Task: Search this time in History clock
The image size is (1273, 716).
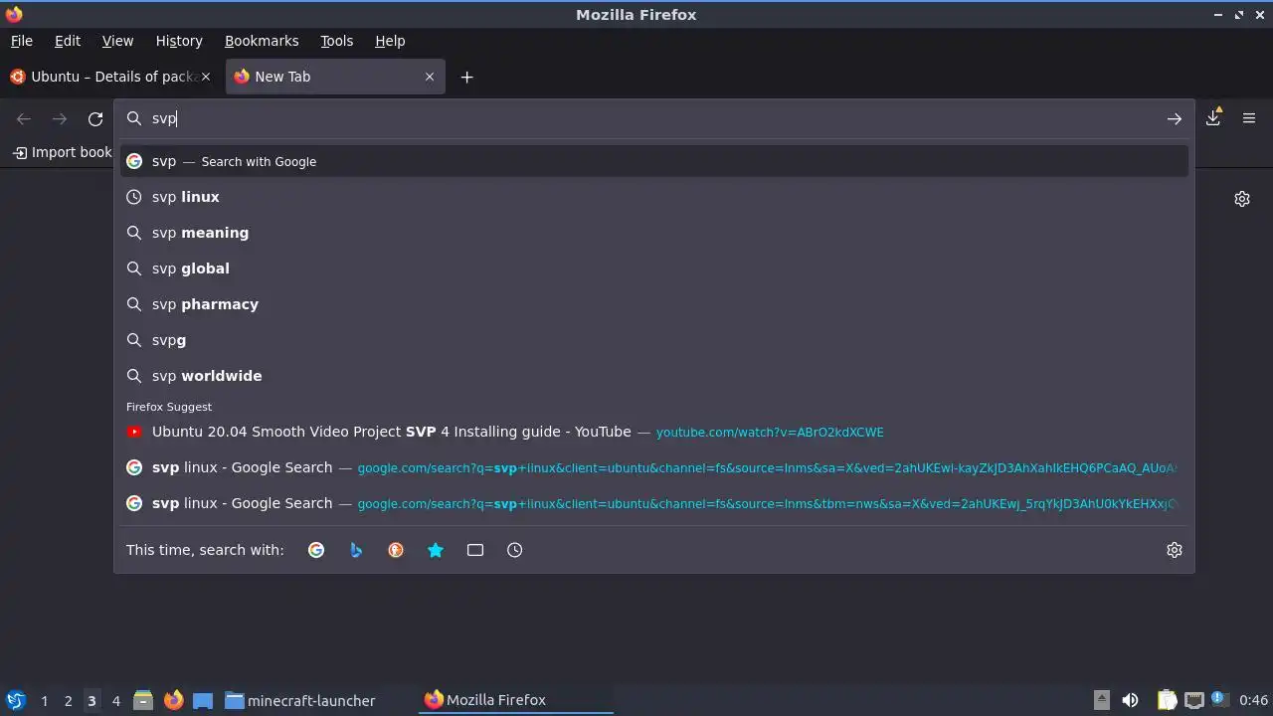Action: click(x=515, y=550)
